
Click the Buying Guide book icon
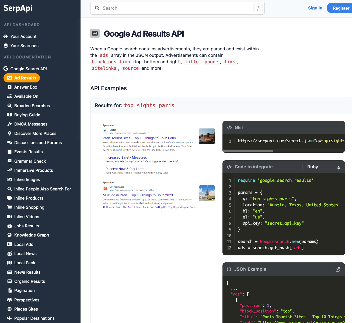9,115
